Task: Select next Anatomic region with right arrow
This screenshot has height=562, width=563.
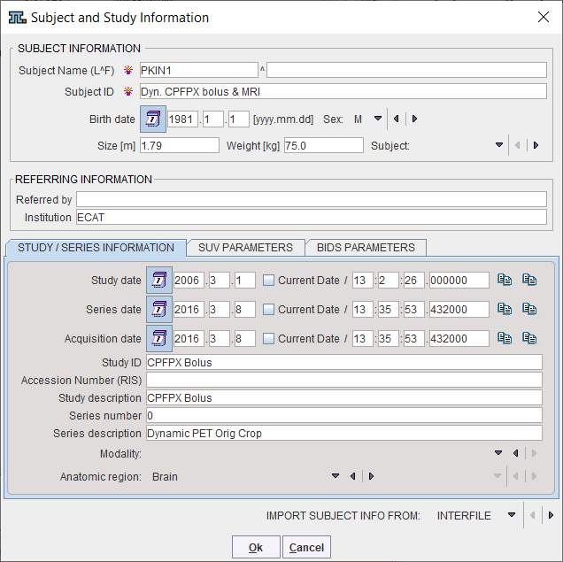Action: coord(371,476)
